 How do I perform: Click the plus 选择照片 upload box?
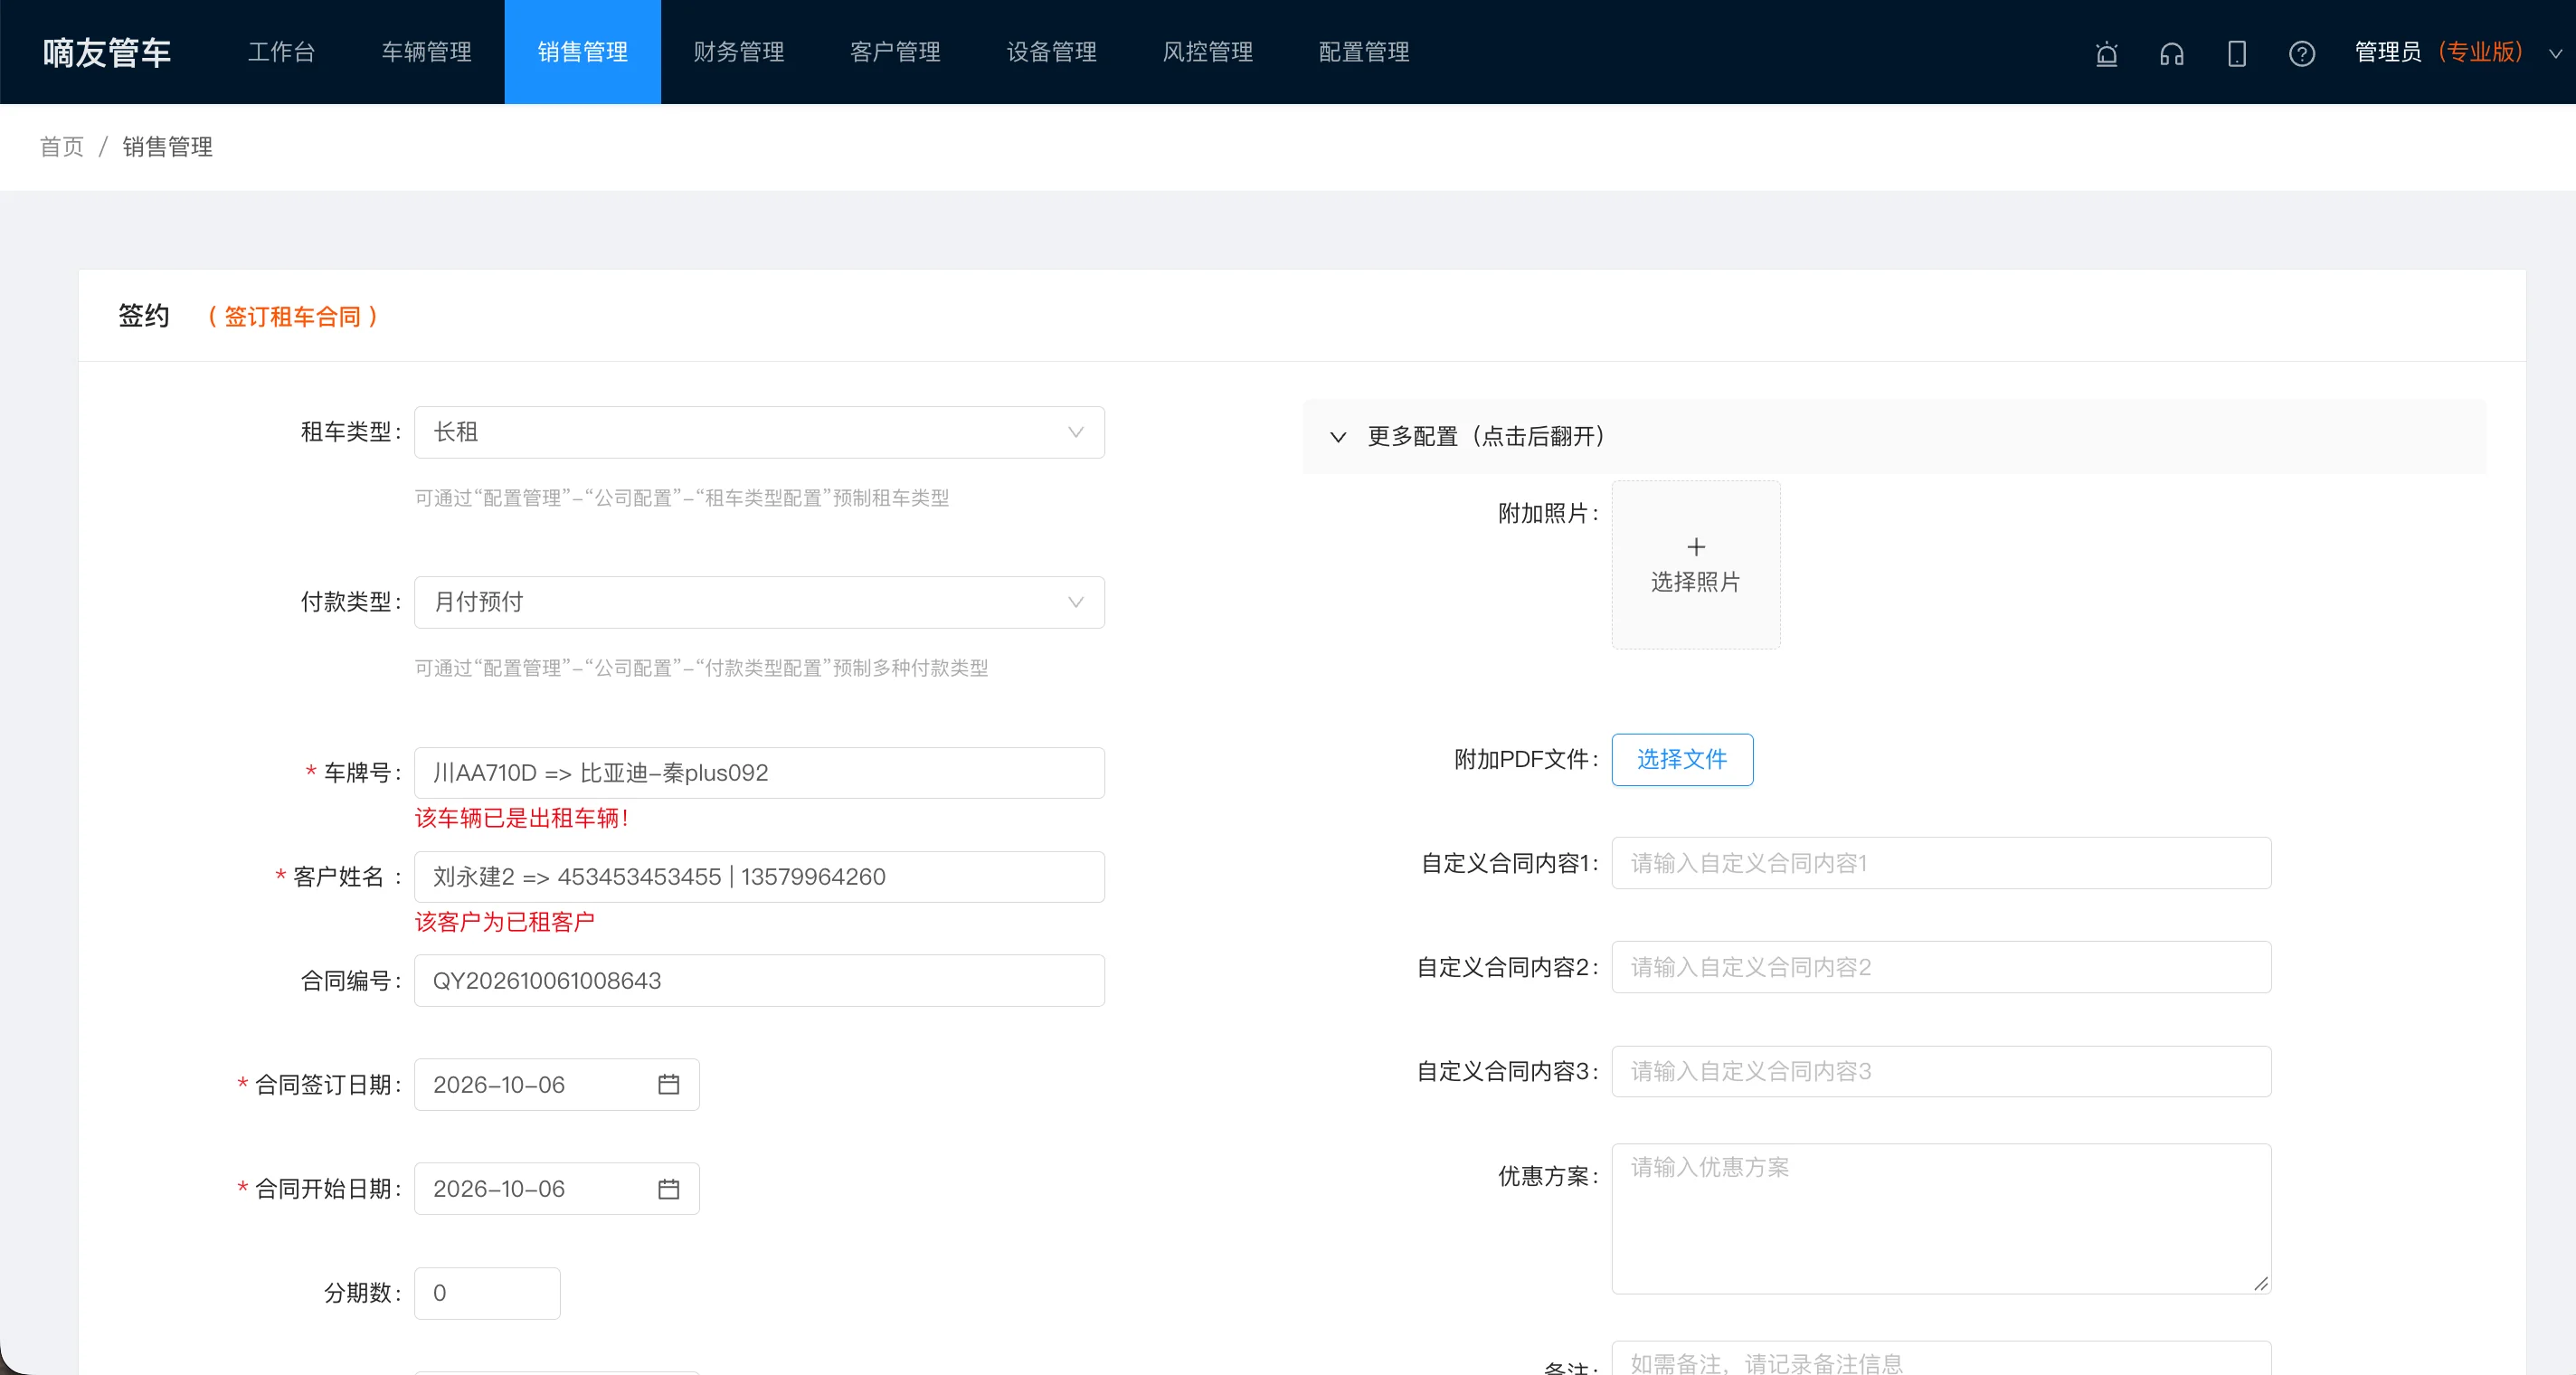(x=1695, y=565)
